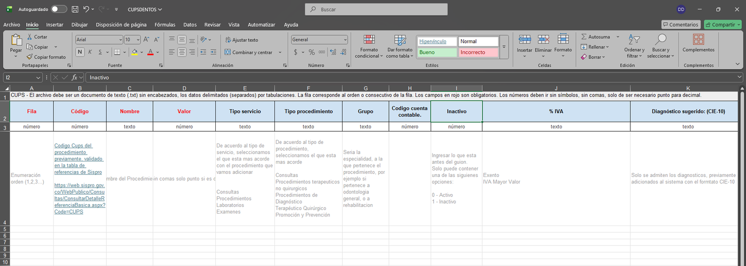Screen dimensions: 746x266
Task: Open the Fórmulas ribbon tab
Action: [165, 25]
